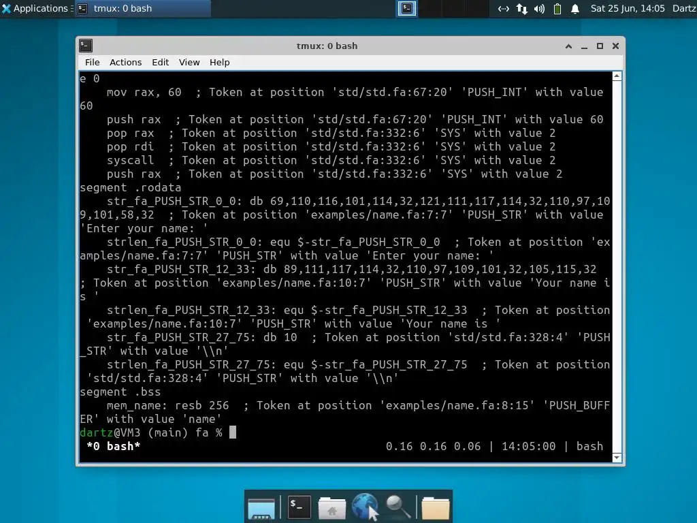This screenshot has height=523, width=697.
Task: Click the Dartz user name in panel
Action: click(x=684, y=8)
